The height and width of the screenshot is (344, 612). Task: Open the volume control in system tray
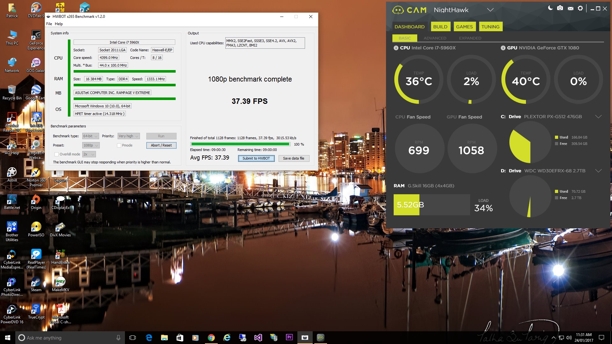pyautogui.click(x=569, y=338)
